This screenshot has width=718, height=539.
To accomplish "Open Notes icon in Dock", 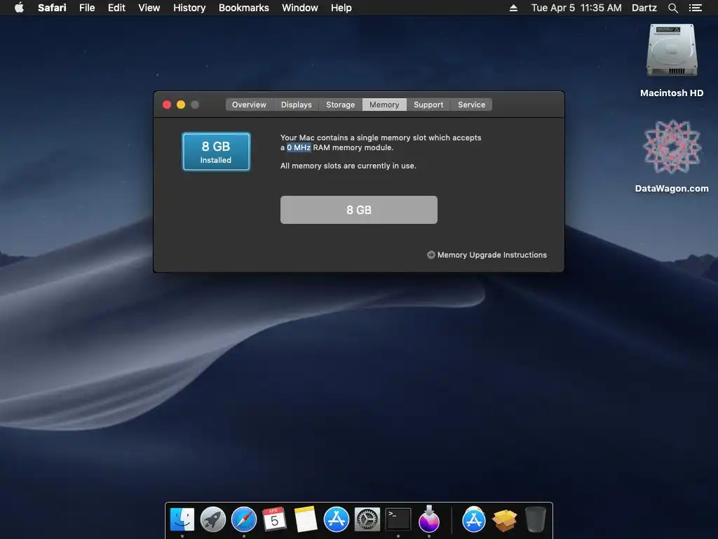I will click(x=306, y=520).
